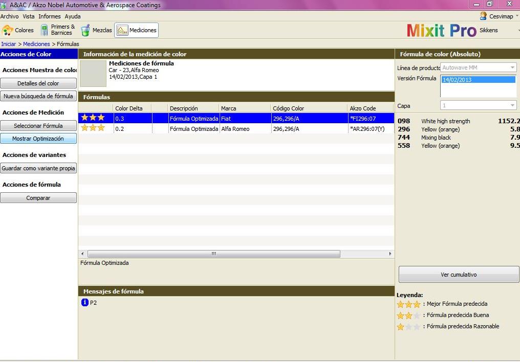This screenshot has height=362, width=520.
Task: Open the Archivo menu
Action: click(9, 16)
